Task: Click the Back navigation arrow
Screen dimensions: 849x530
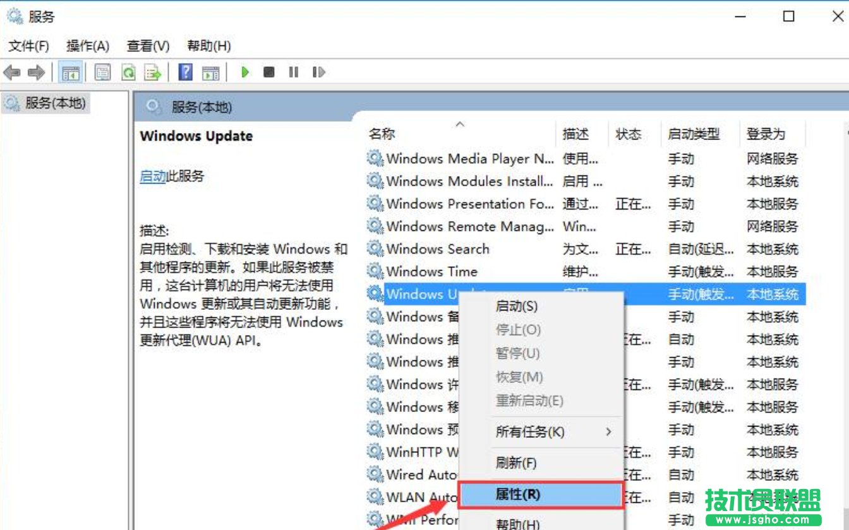Action: point(11,72)
